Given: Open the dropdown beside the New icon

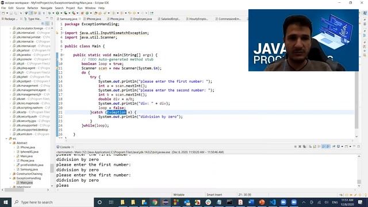Looking at the screenshot, I should point(7,13).
